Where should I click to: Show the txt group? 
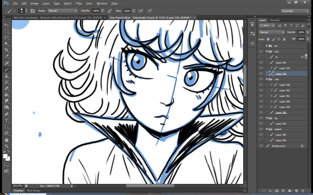pyautogui.click(x=261, y=46)
